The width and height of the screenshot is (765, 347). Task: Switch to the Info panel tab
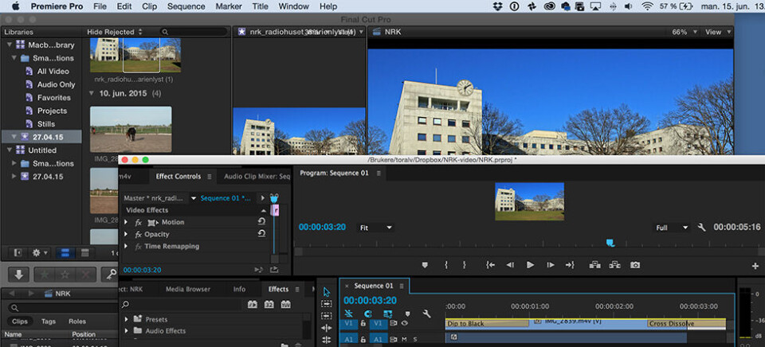(x=239, y=289)
